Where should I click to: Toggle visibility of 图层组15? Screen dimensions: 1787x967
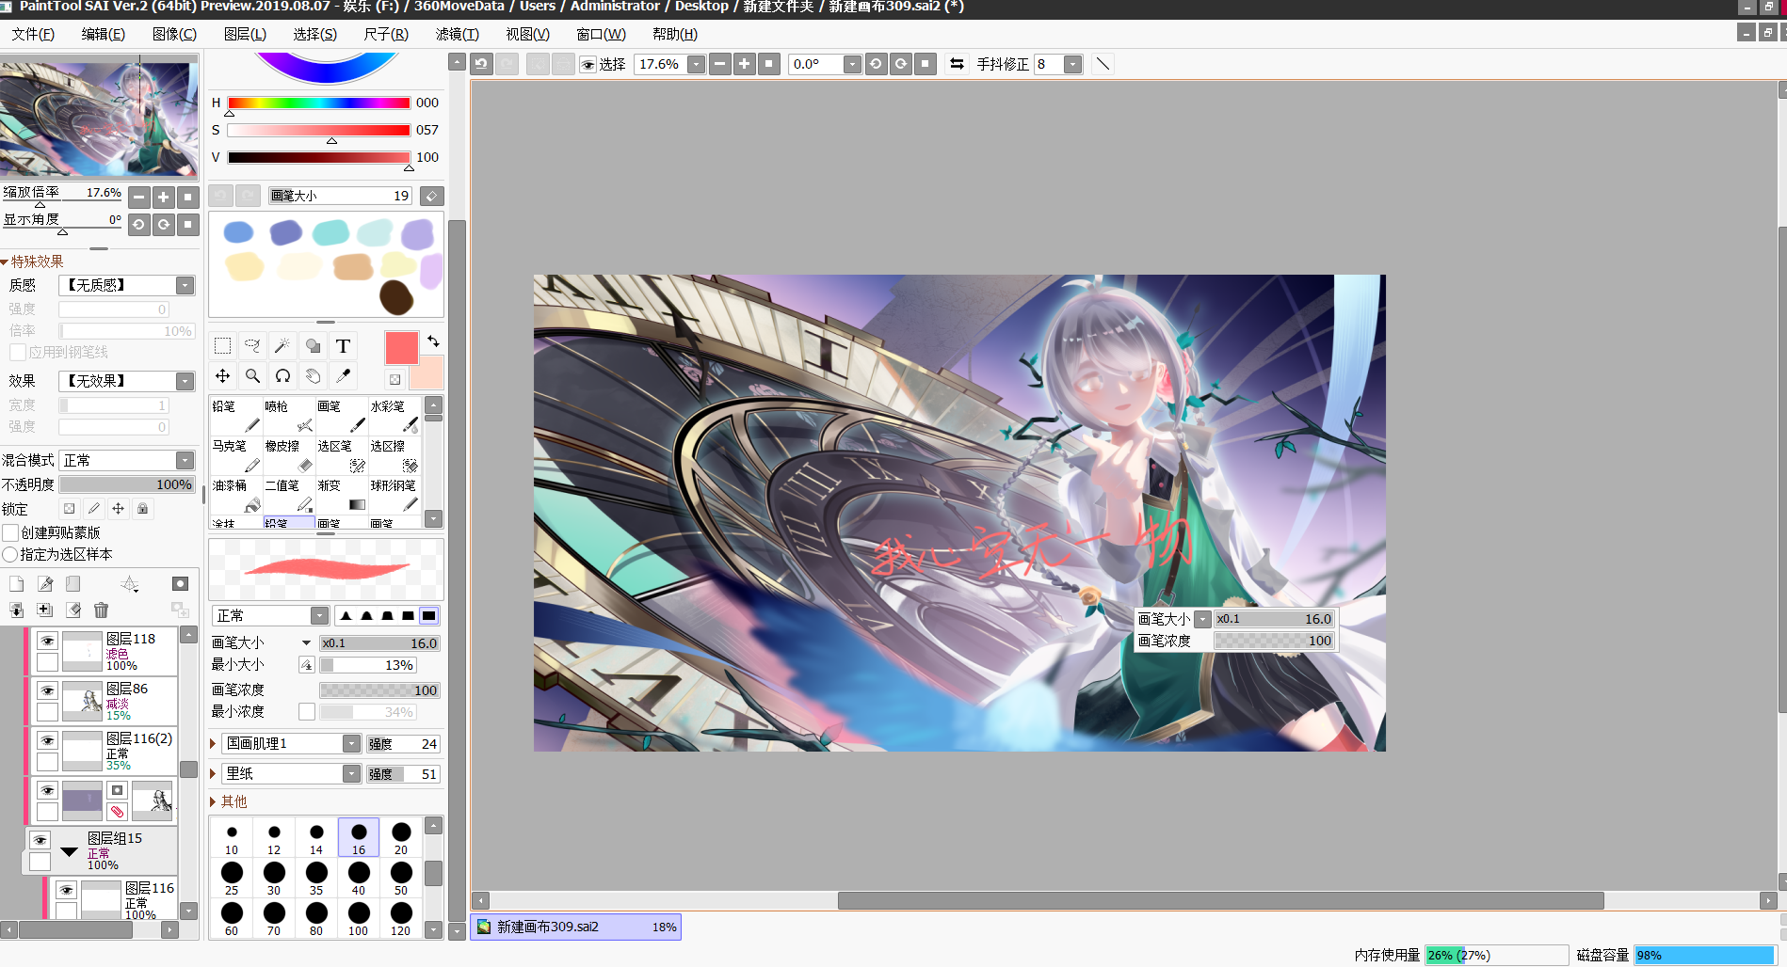pos(40,840)
